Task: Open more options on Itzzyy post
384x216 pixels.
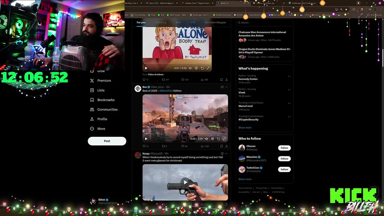Action: [x=226, y=154]
